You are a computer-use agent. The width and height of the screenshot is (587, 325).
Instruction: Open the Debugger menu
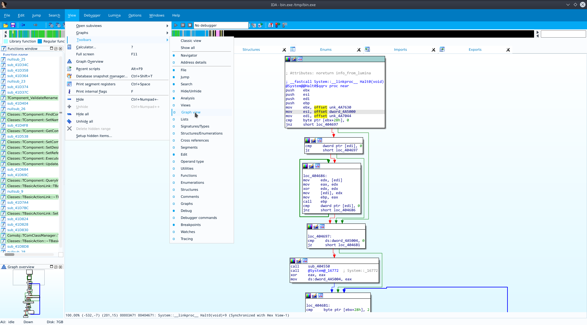(x=92, y=15)
